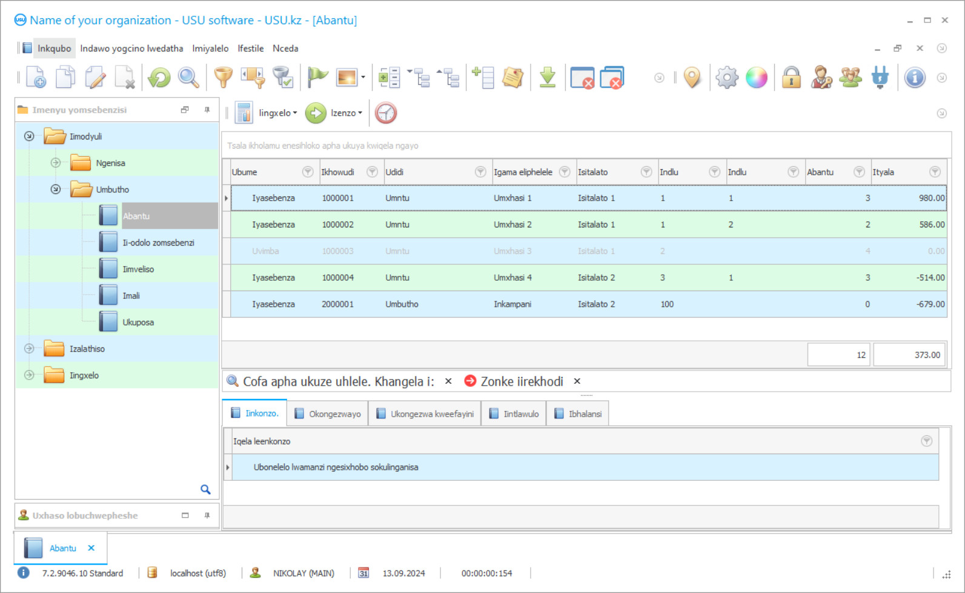965x593 pixels.
Task: Expand the Ngenisa folder node
Action: click(x=56, y=162)
